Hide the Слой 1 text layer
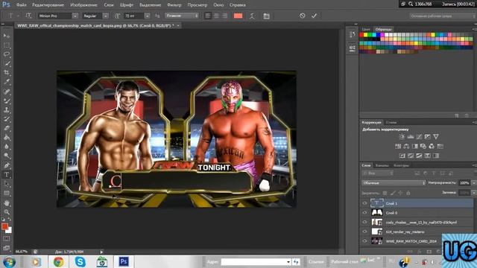 coord(364,203)
